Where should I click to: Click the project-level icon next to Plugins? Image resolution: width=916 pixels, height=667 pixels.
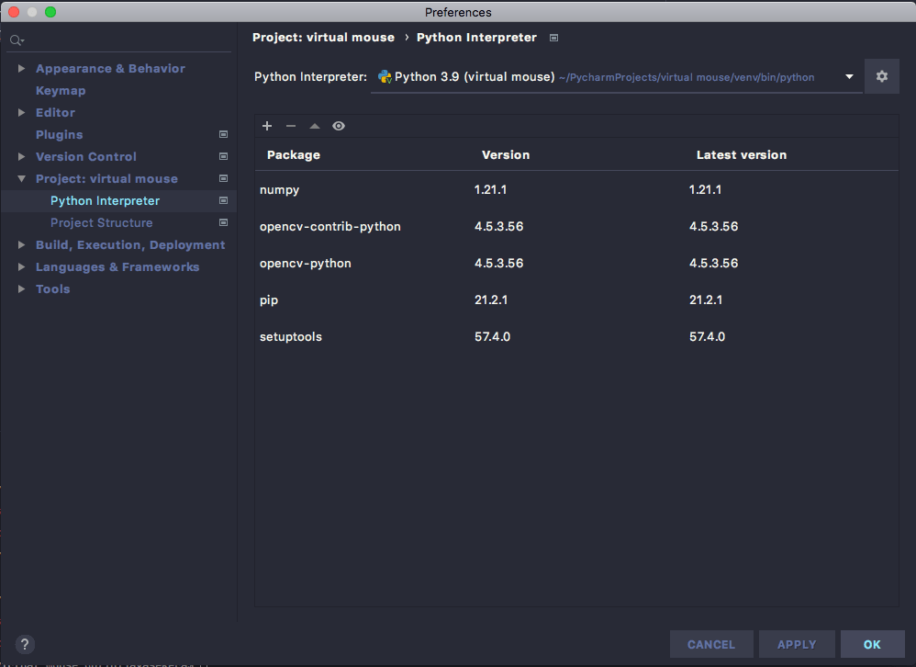(x=223, y=134)
